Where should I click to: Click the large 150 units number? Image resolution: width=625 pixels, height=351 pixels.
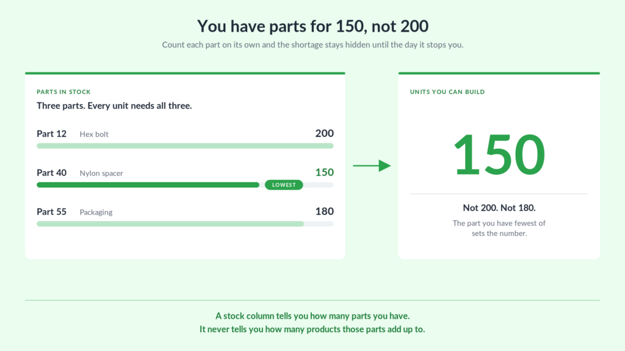[499, 155]
